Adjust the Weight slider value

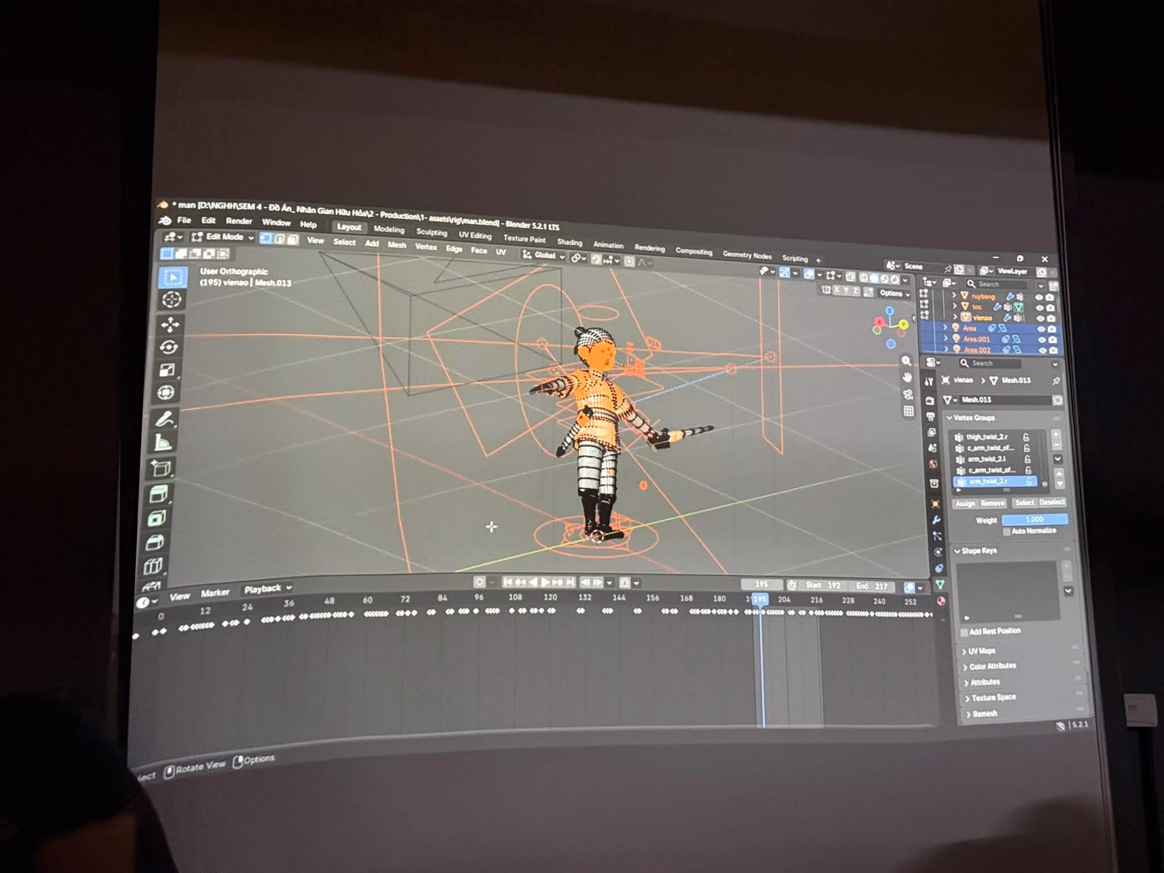pyautogui.click(x=1034, y=519)
